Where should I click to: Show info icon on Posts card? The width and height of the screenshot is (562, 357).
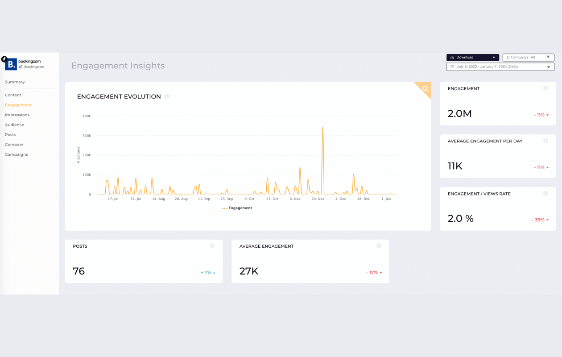(212, 246)
